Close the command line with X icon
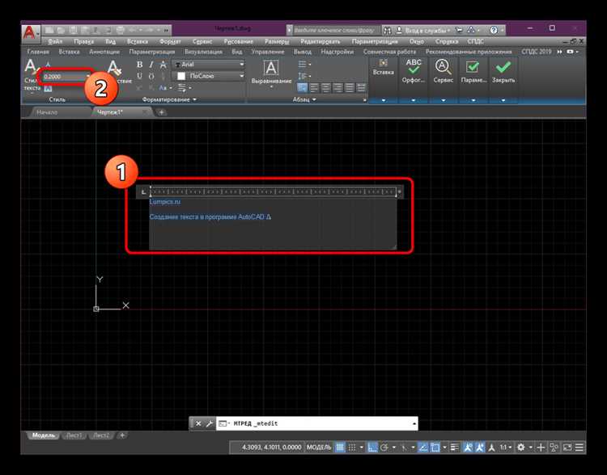The image size is (607, 475). tap(198, 423)
